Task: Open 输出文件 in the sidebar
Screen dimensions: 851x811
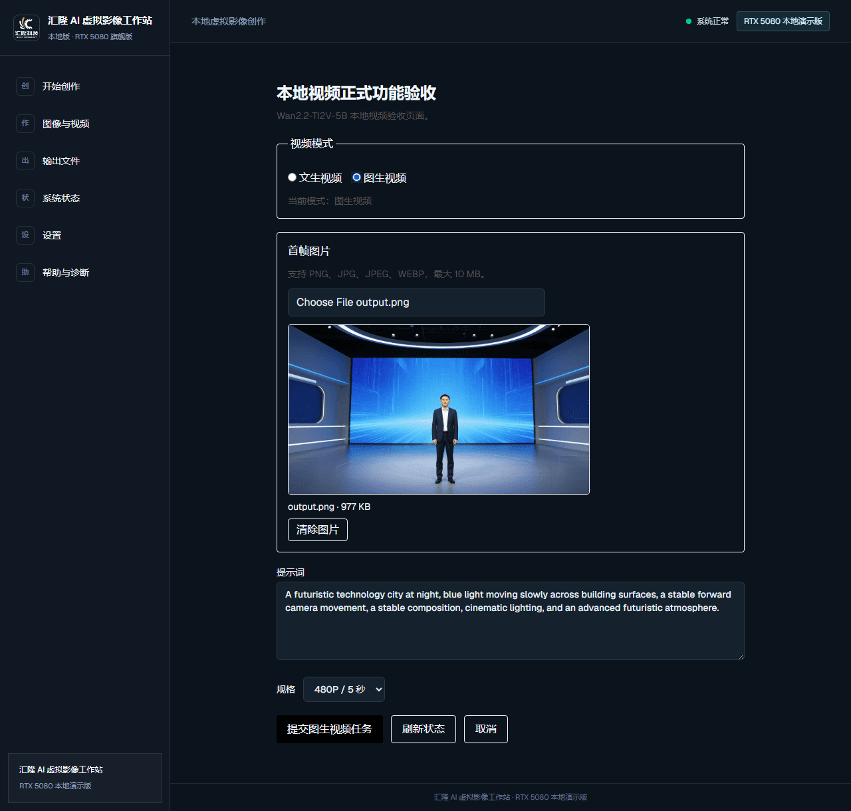Action: (84, 161)
